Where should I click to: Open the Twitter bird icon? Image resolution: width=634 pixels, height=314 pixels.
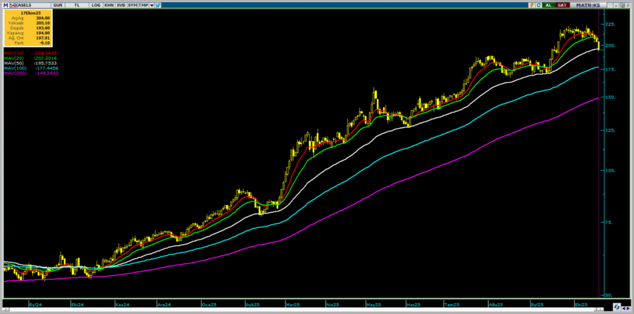tap(158, 5)
